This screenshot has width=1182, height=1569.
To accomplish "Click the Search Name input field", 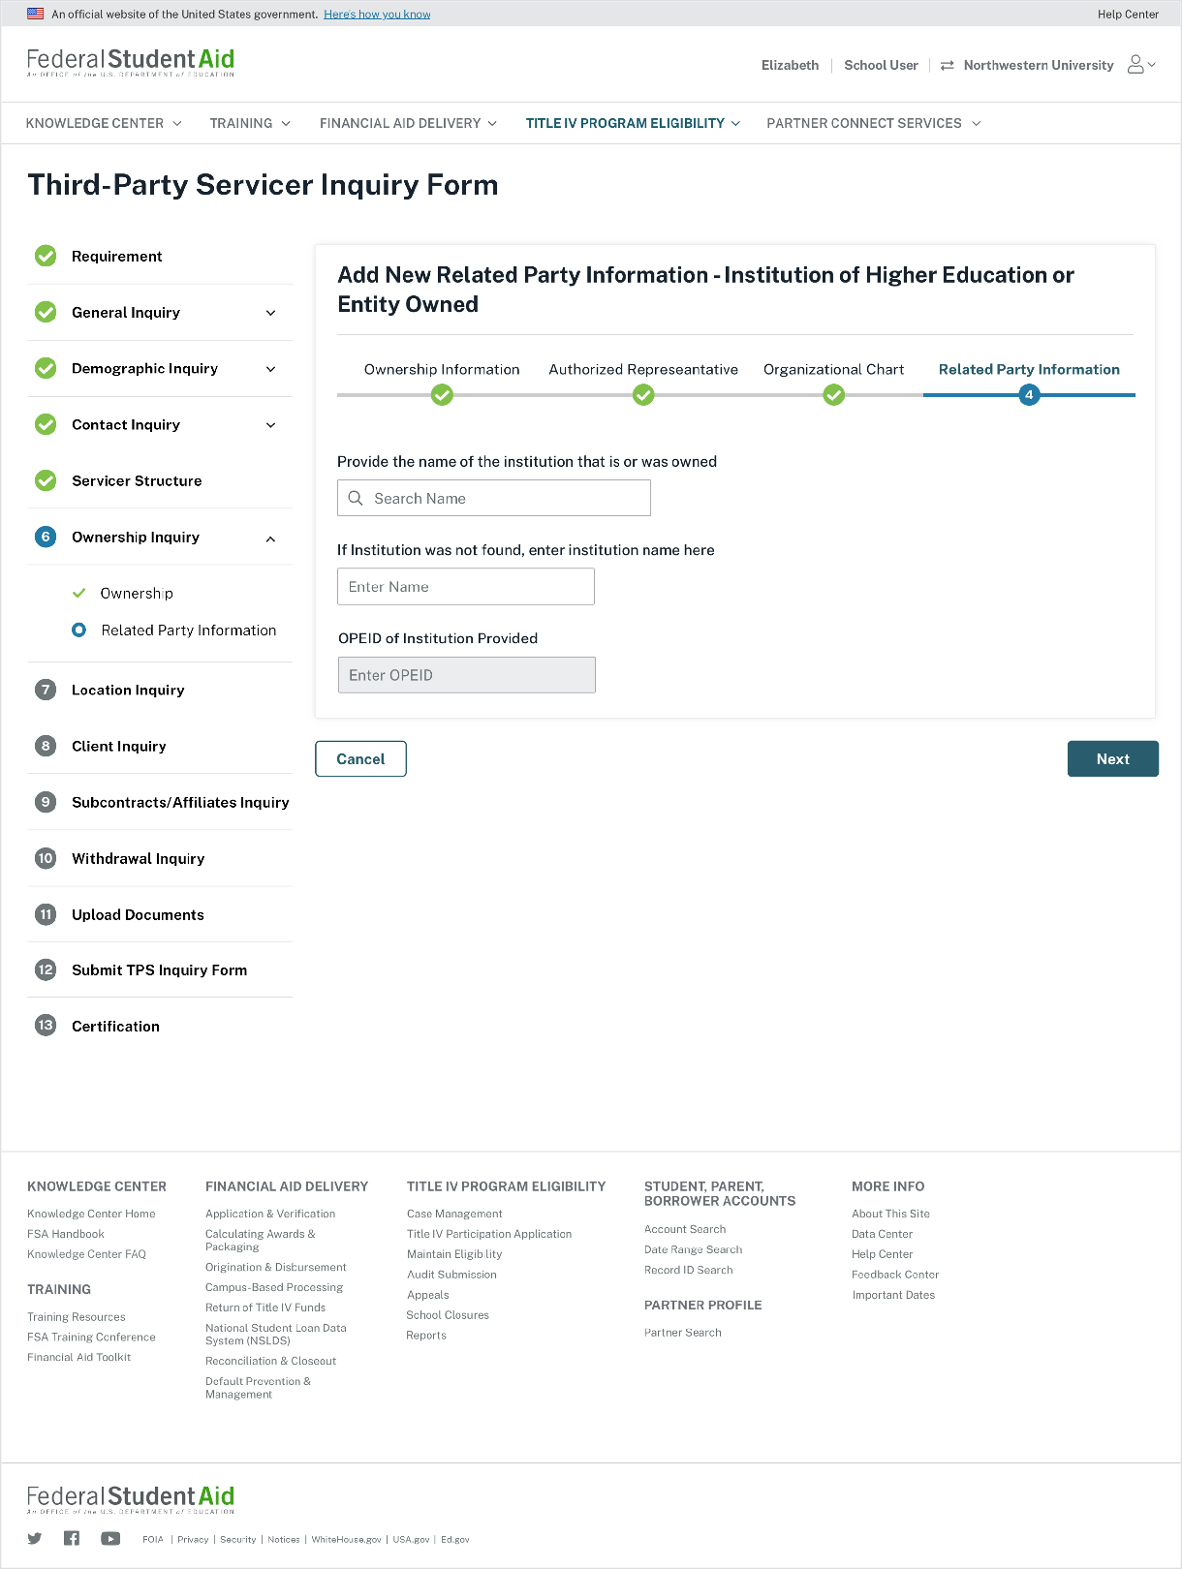I will tap(494, 498).
